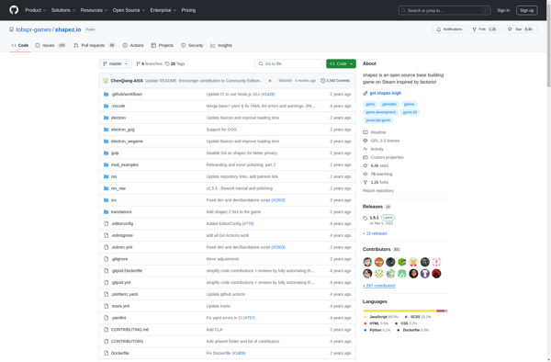Click the Notifications bell button
The height and width of the screenshot is (362, 551).
[449, 29]
